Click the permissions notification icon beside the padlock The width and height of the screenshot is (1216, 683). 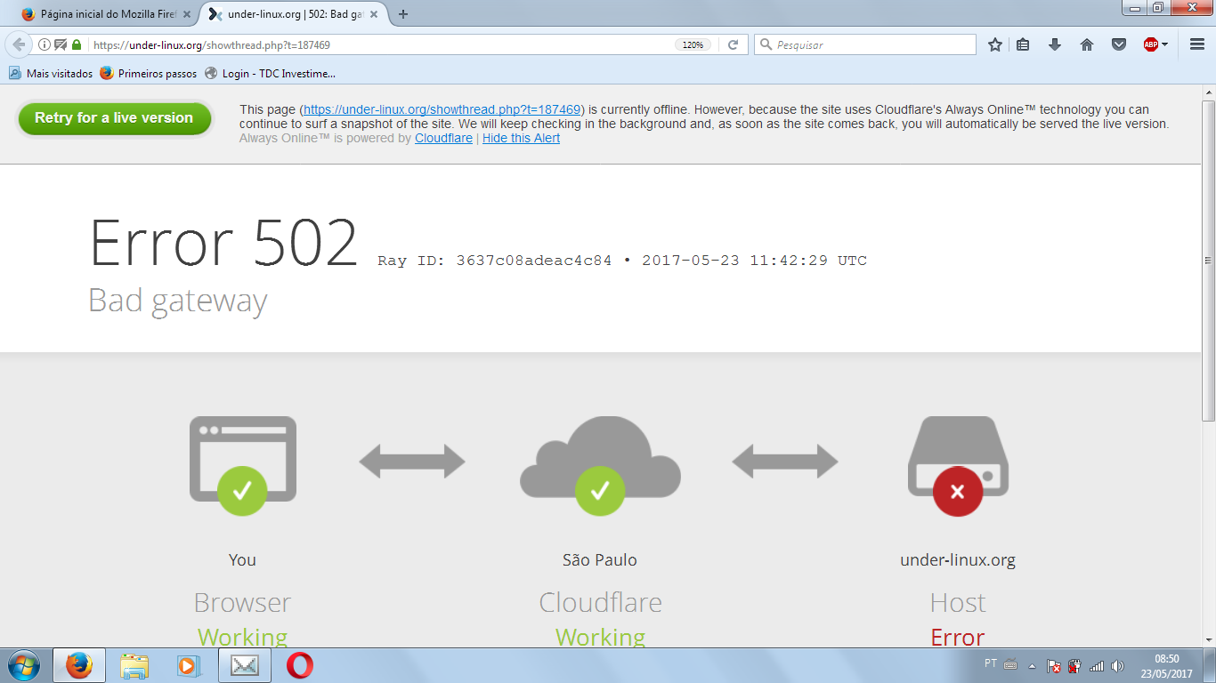(x=61, y=44)
